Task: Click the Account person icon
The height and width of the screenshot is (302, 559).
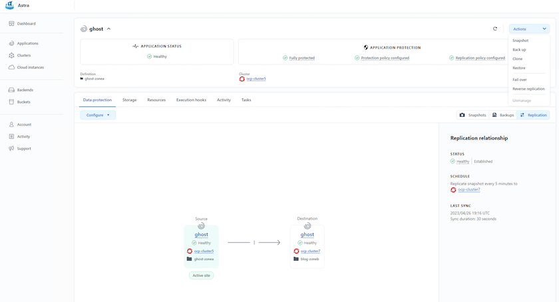Action: tap(11, 124)
